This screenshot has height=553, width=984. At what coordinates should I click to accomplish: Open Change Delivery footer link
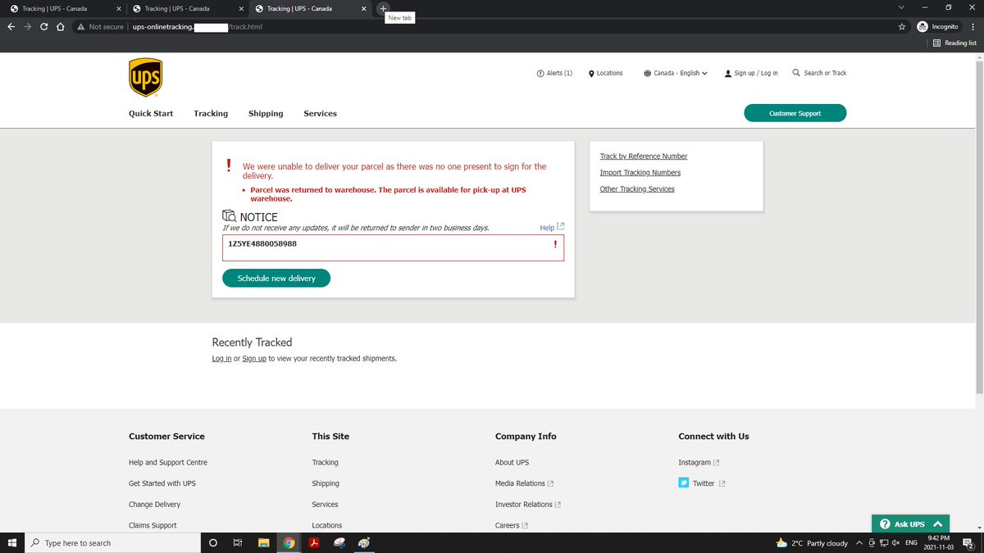154,505
